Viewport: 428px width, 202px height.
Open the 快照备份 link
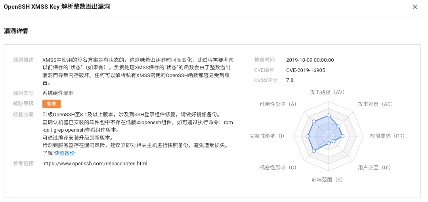tap(64, 153)
